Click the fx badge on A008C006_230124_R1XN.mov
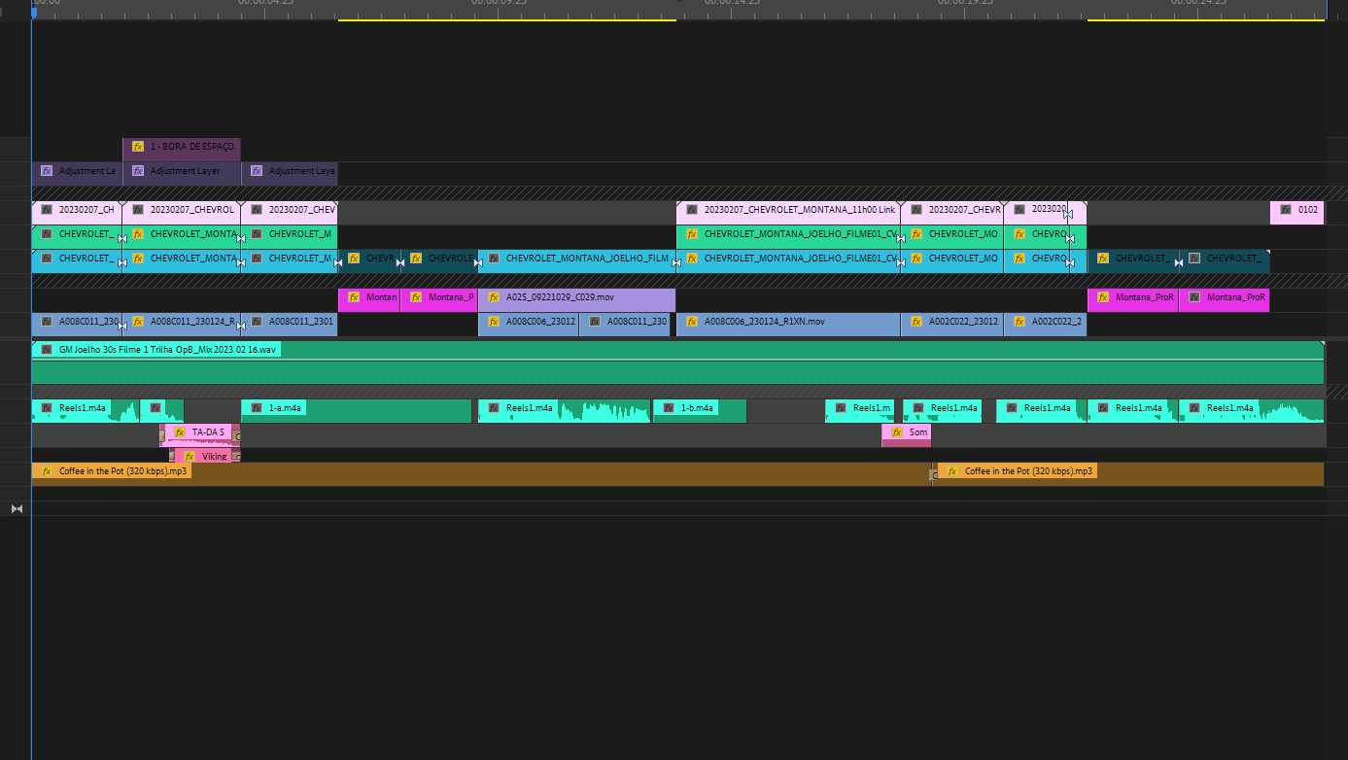This screenshot has height=760, width=1348. tap(692, 322)
